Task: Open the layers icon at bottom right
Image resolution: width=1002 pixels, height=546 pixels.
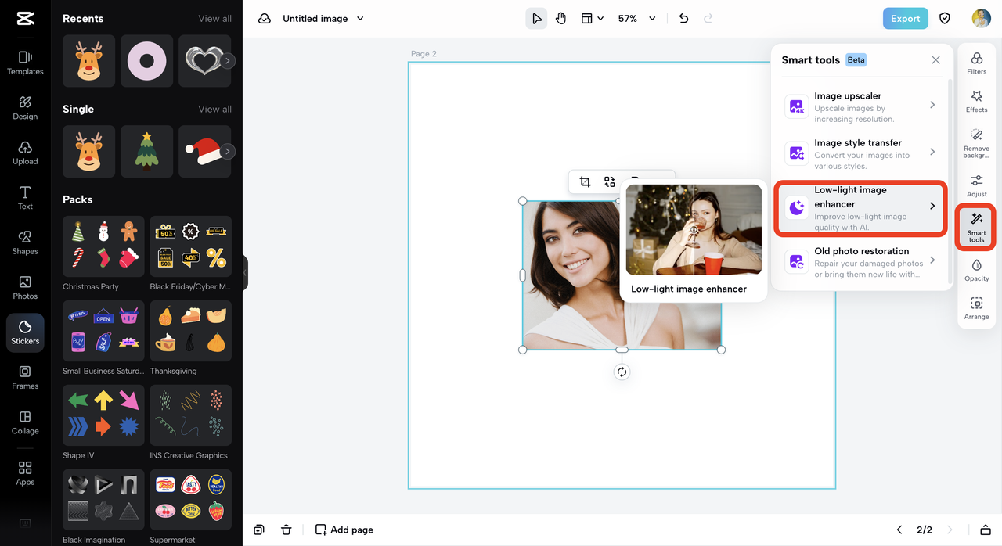Action: point(986,530)
